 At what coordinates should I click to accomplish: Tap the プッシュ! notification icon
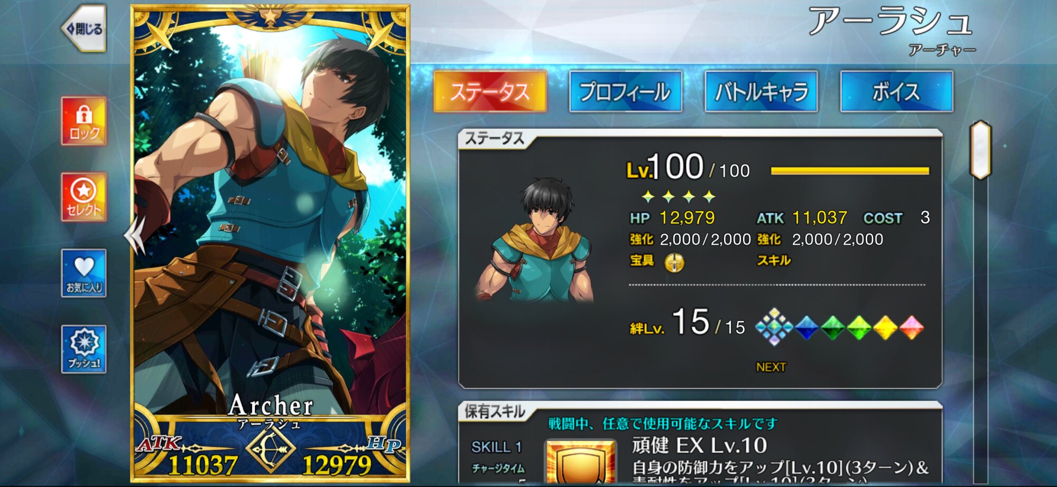pos(84,349)
